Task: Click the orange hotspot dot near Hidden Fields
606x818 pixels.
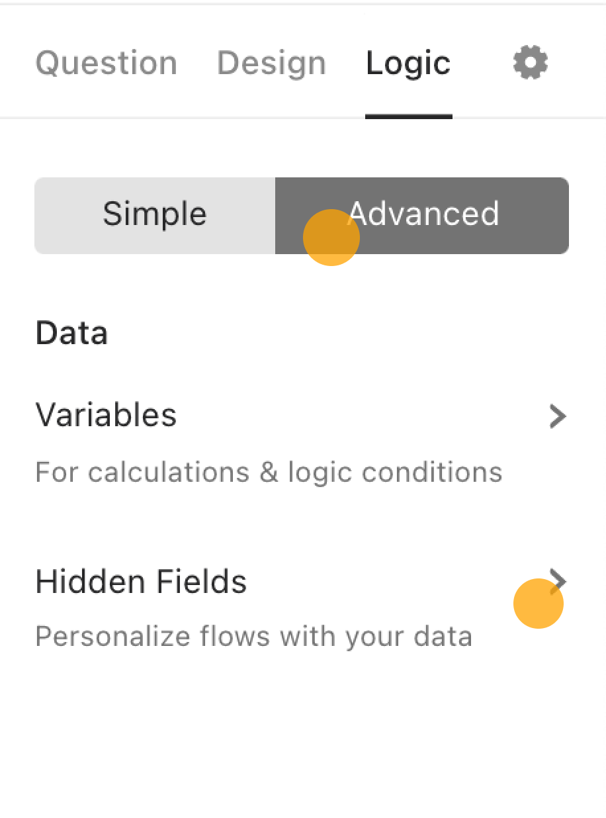Action: tap(539, 603)
